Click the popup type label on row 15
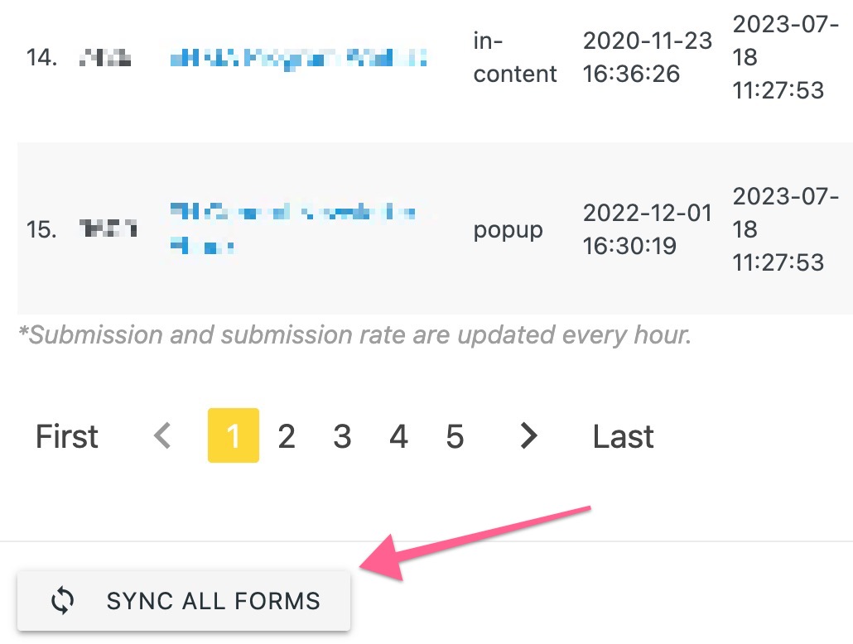The height and width of the screenshot is (644, 853). [507, 231]
